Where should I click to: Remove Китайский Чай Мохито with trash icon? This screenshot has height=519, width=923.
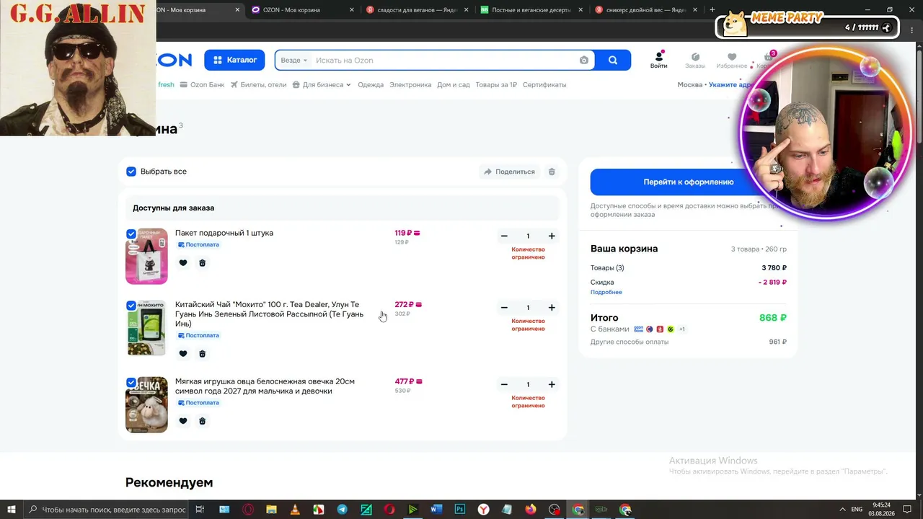click(202, 354)
